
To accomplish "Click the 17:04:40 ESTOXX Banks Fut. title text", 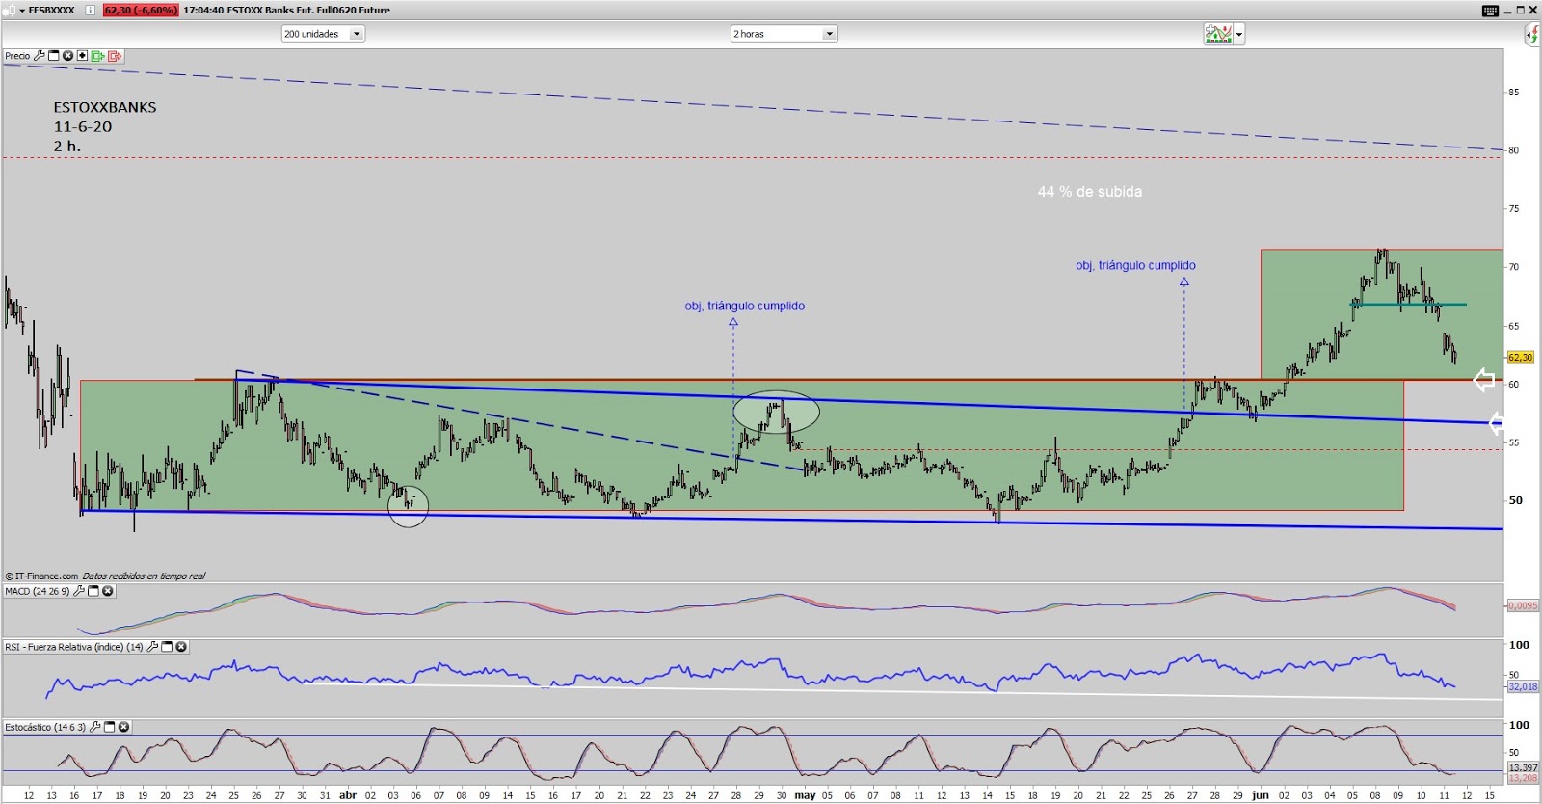I will [286, 10].
